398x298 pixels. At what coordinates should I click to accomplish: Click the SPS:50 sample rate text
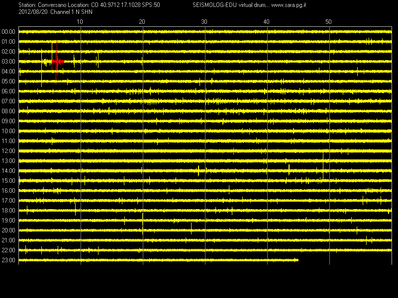click(x=151, y=5)
